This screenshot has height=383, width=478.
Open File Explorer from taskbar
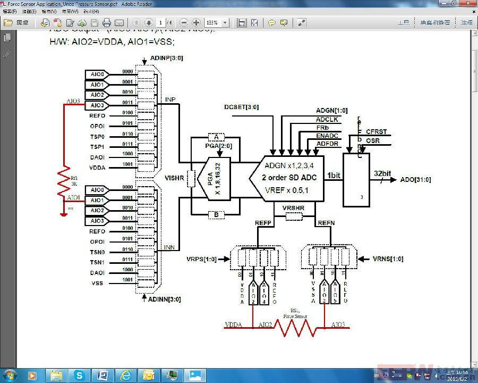point(56,376)
